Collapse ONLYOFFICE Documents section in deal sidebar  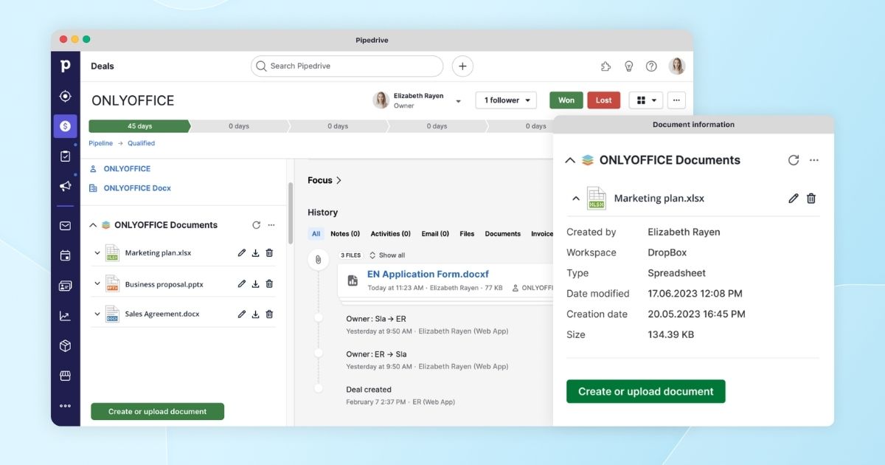pyautogui.click(x=93, y=225)
